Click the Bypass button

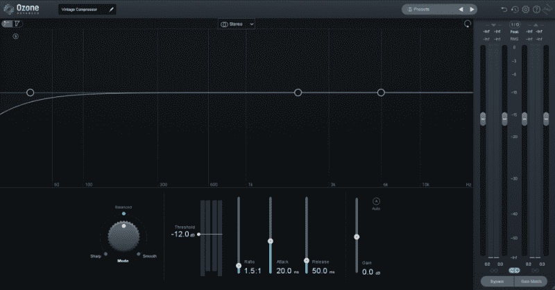tap(497, 282)
